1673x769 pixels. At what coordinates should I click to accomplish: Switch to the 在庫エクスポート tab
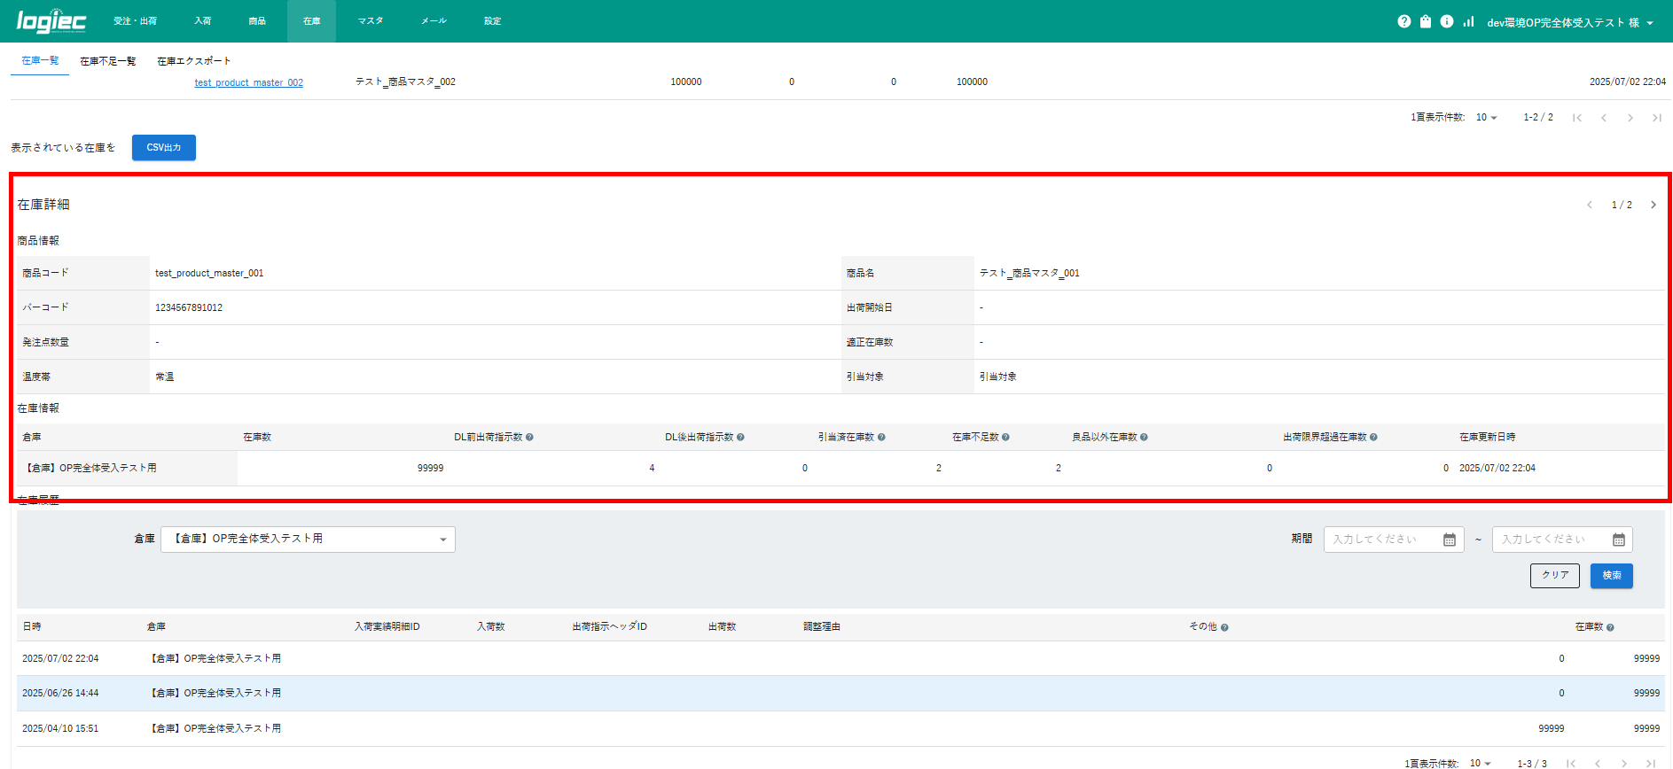(x=193, y=61)
